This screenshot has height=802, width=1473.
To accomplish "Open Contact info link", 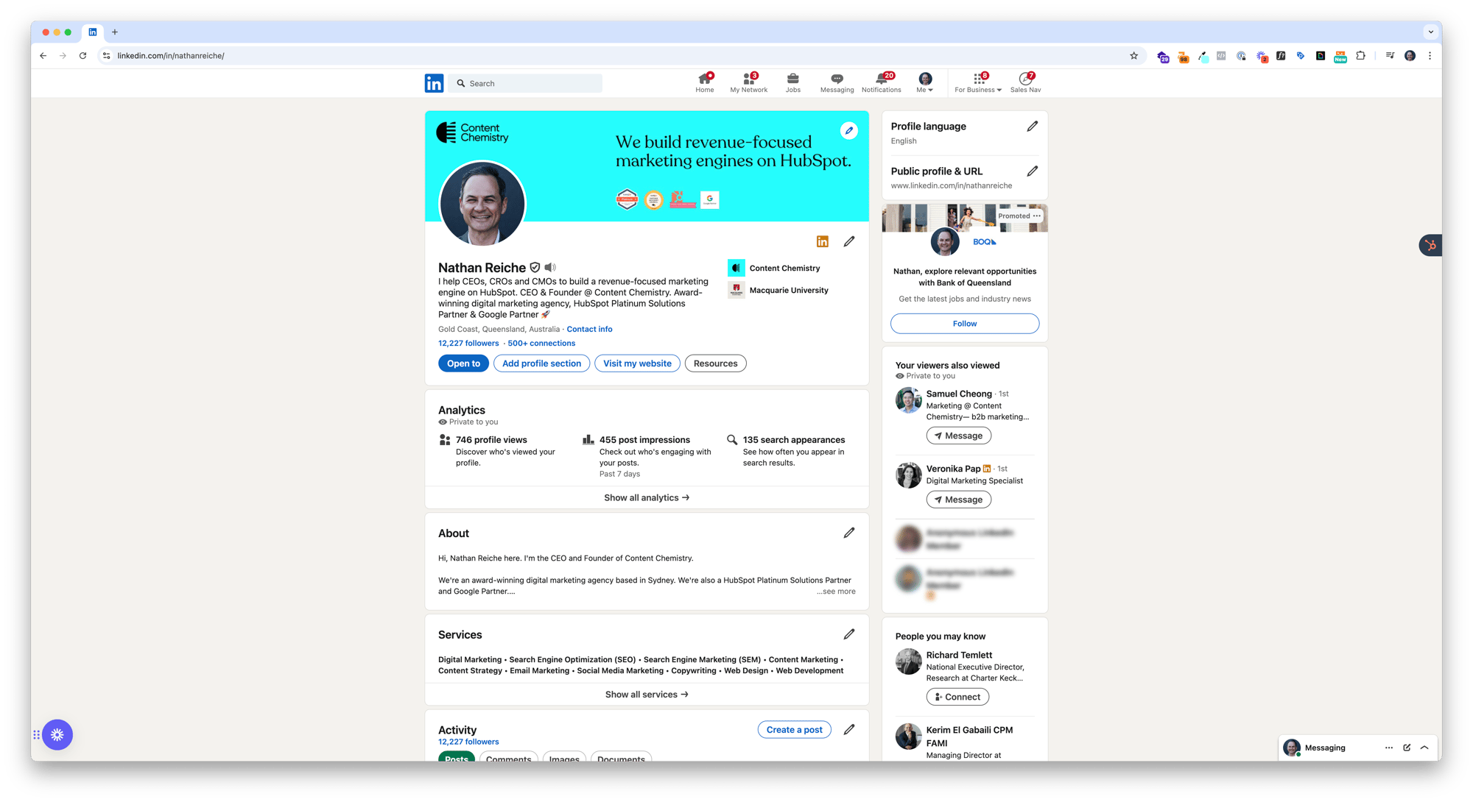I will click(589, 329).
